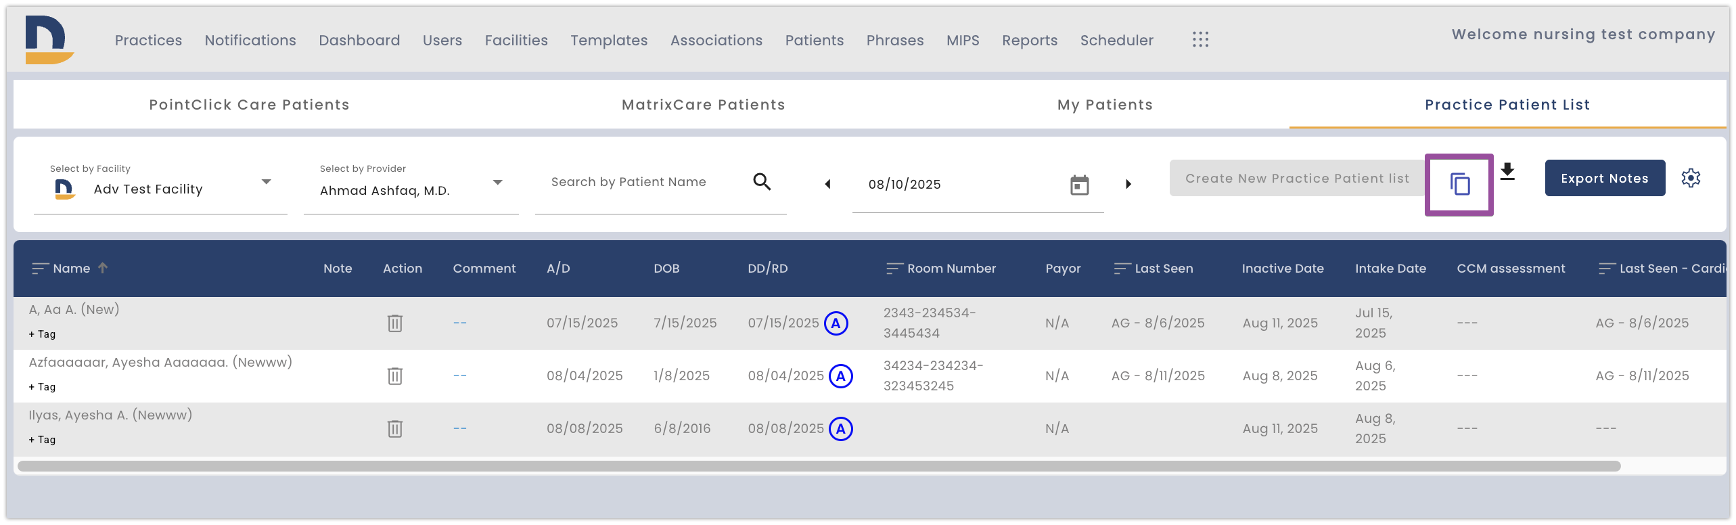The width and height of the screenshot is (1736, 525).
Task: Open Associations menu
Action: pos(716,41)
